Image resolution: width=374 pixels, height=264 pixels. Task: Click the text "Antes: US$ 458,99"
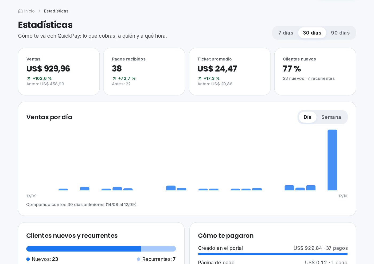click(45, 84)
